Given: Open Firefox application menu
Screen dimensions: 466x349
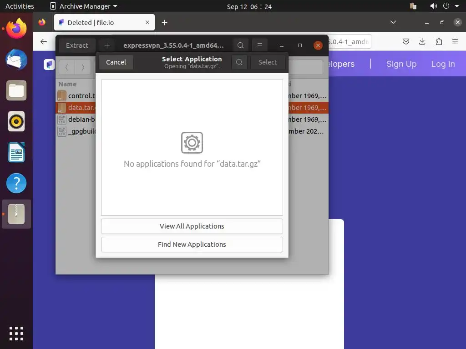Looking at the screenshot, I should pos(455,41).
